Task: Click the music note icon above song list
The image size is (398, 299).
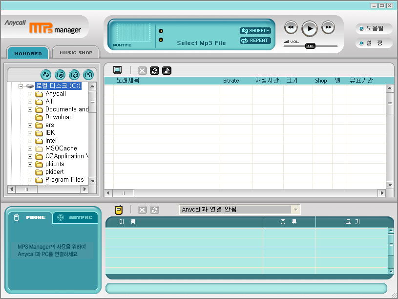Action: [x=167, y=70]
